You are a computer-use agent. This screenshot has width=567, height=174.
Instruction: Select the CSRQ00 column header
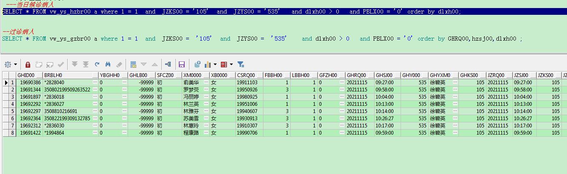click(249, 75)
